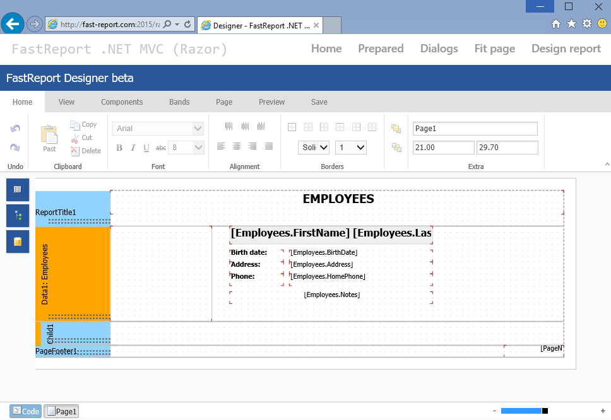The image size is (611, 420).
Task: Toggle Underline font formatting
Action: [146, 148]
